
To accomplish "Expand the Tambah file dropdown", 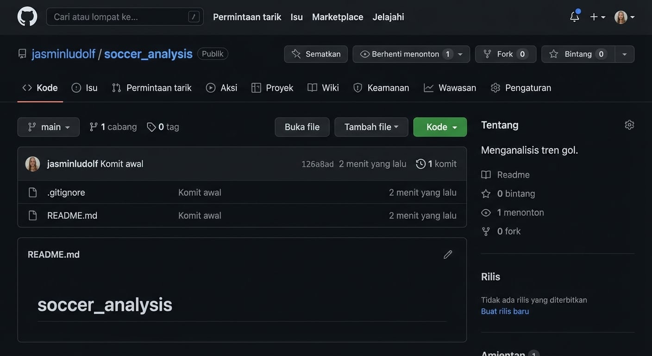I will pyautogui.click(x=371, y=127).
